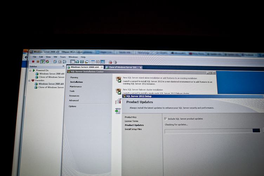Click the bold Product Updates setup step
This screenshot has height=176, width=264.
tap(134, 125)
